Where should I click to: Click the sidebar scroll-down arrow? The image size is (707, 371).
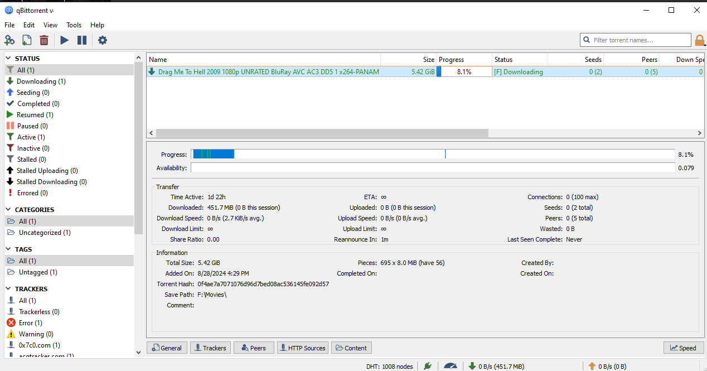139,352
